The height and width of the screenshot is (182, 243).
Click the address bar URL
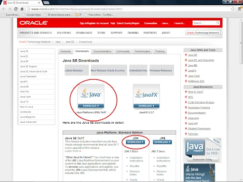click(77, 9)
